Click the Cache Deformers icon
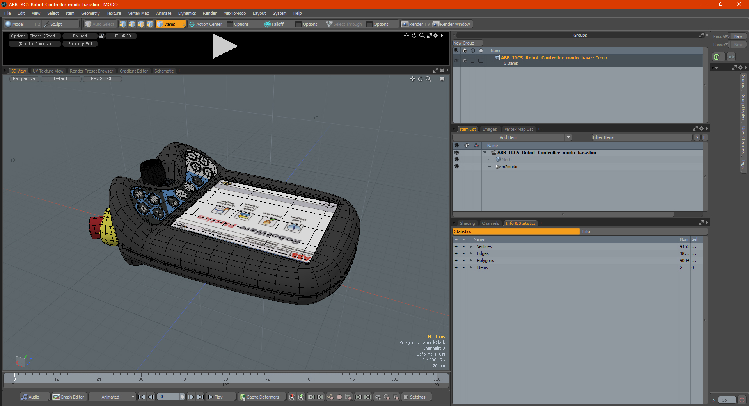Screen dimensions: 749x406 pyautogui.click(x=242, y=397)
